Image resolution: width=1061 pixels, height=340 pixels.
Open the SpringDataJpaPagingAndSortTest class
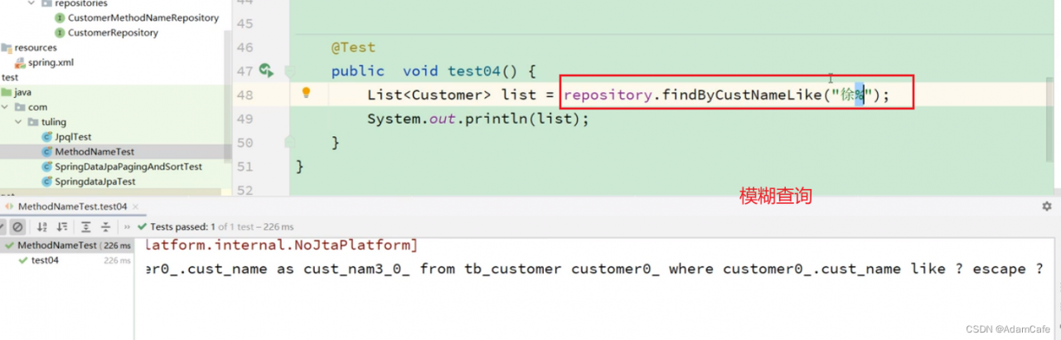tap(122, 167)
